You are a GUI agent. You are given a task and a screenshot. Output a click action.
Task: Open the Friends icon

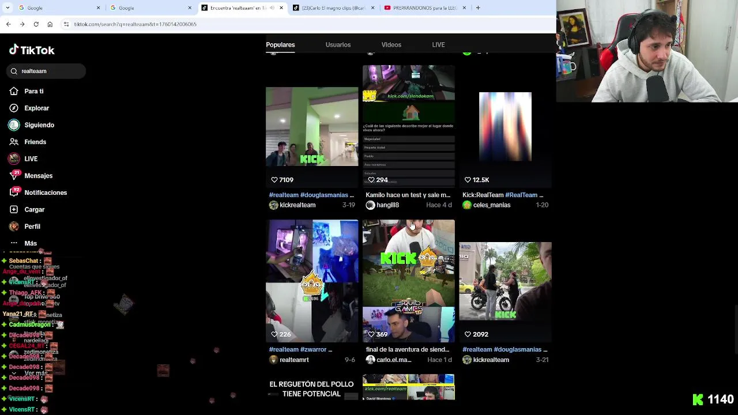tap(14, 142)
